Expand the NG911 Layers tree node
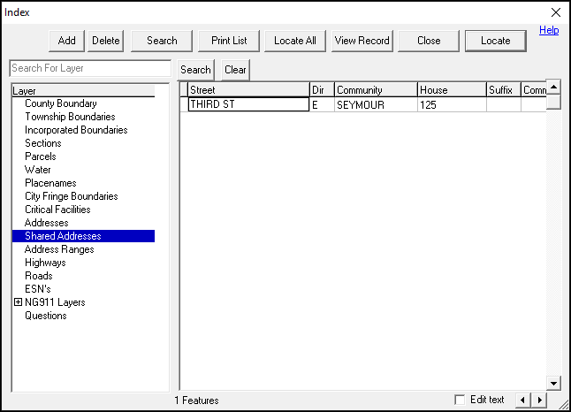The width and height of the screenshot is (571, 412). tap(18, 302)
